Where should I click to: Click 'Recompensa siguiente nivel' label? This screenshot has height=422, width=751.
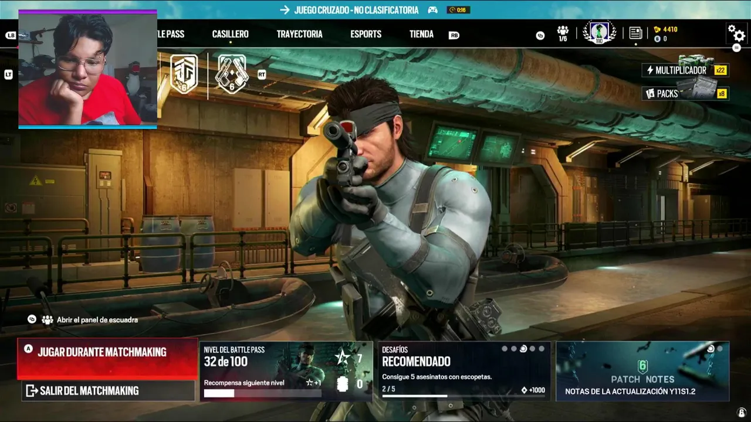(x=244, y=383)
